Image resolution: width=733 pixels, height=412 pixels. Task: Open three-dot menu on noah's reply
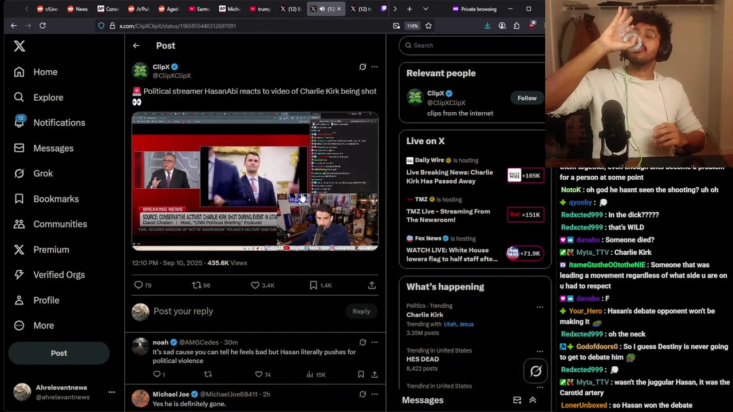[375, 342]
